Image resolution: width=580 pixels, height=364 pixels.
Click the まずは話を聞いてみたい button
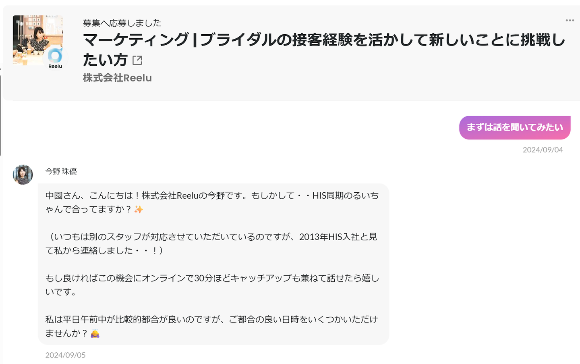click(514, 127)
